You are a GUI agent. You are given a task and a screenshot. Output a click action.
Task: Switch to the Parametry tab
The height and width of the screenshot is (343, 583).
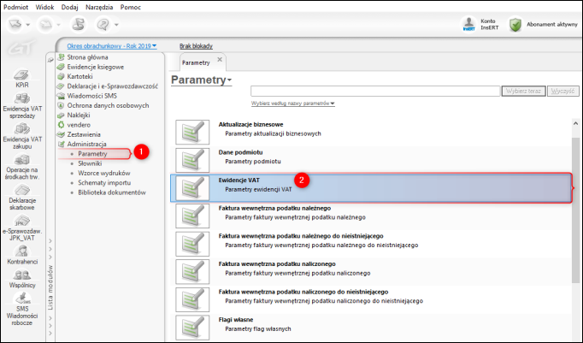click(x=196, y=63)
